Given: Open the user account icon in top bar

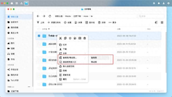Looking at the screenshot, I should click(x=164, y=3).
